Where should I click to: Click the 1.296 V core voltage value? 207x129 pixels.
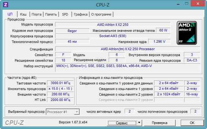click(x=159, y=41)
